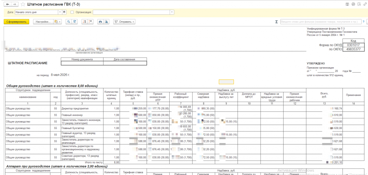Open print preview from the report toolbar
Image resolution: width=368 pixels, height=175 pixels.
click(x=106, y=22)
